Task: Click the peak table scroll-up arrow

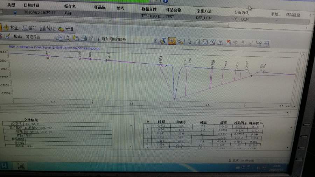Action: (291, 127)
